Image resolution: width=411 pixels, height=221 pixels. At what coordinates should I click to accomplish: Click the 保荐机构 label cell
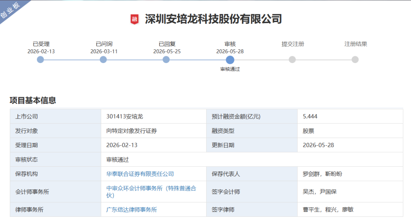[x=56, y=174]
